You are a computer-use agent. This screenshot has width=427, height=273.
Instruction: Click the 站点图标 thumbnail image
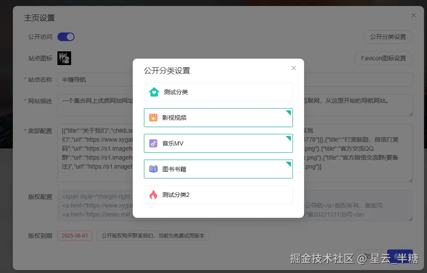(64, 58)
